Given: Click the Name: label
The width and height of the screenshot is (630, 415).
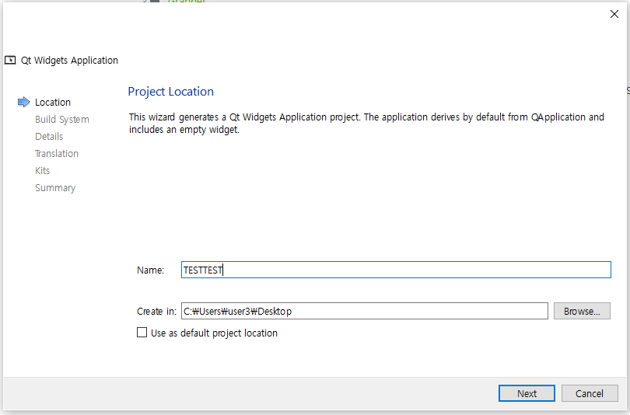Looking at the screenshot, I should [150, 270].
